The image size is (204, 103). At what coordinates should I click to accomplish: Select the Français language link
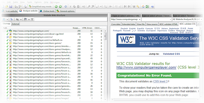click(149, 28)
